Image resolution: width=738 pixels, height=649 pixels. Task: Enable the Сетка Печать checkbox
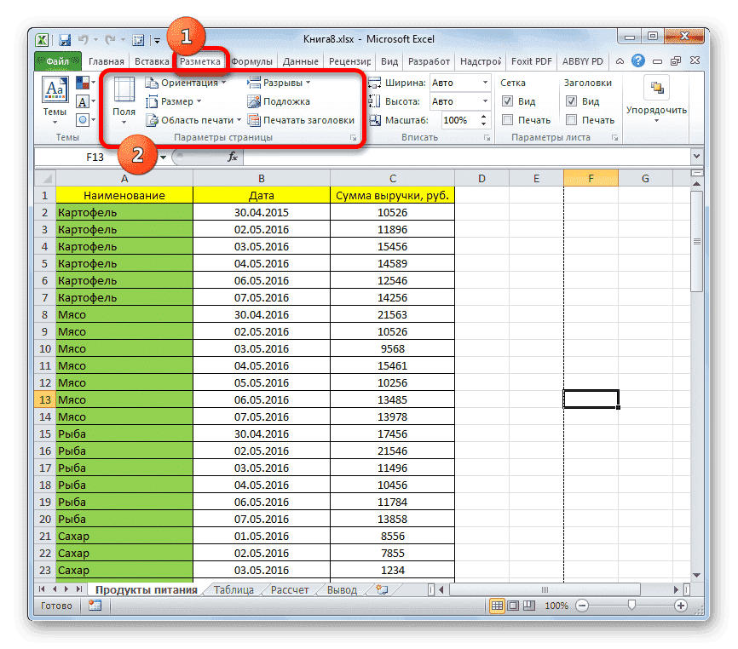(x=507, y=120)
